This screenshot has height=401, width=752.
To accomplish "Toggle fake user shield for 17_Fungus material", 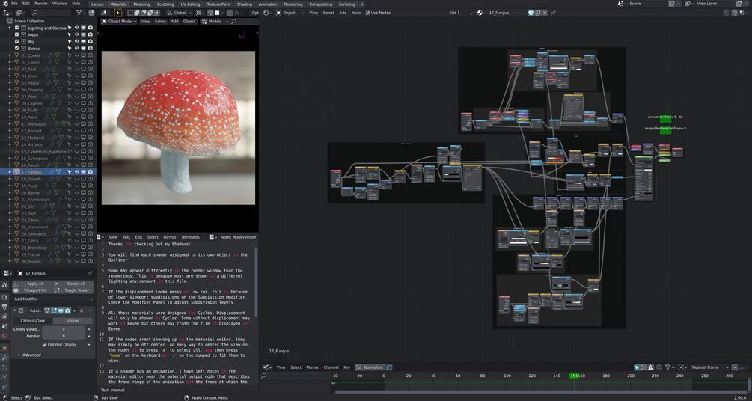I will (531, 13).
